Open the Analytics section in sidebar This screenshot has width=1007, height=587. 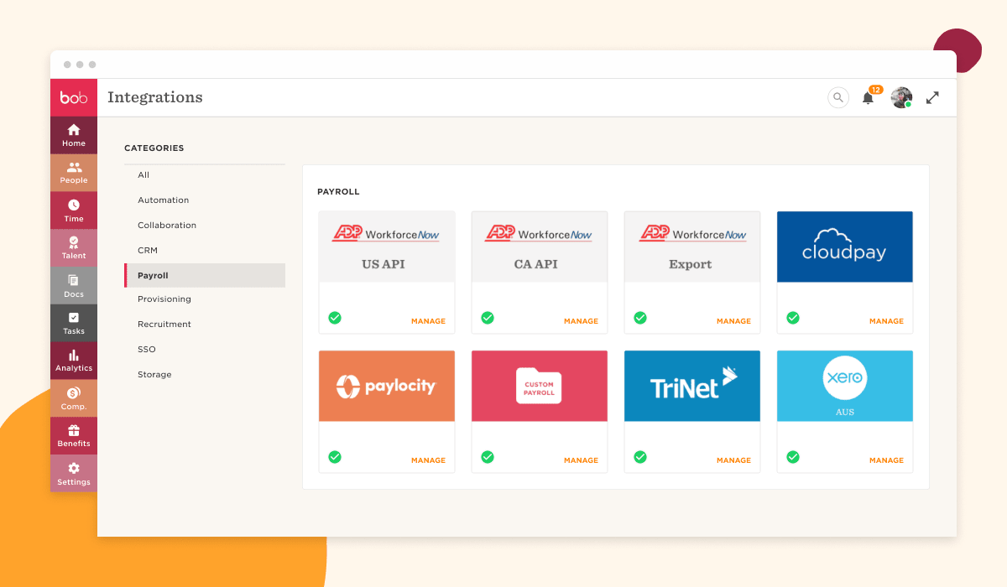point(74,361)
